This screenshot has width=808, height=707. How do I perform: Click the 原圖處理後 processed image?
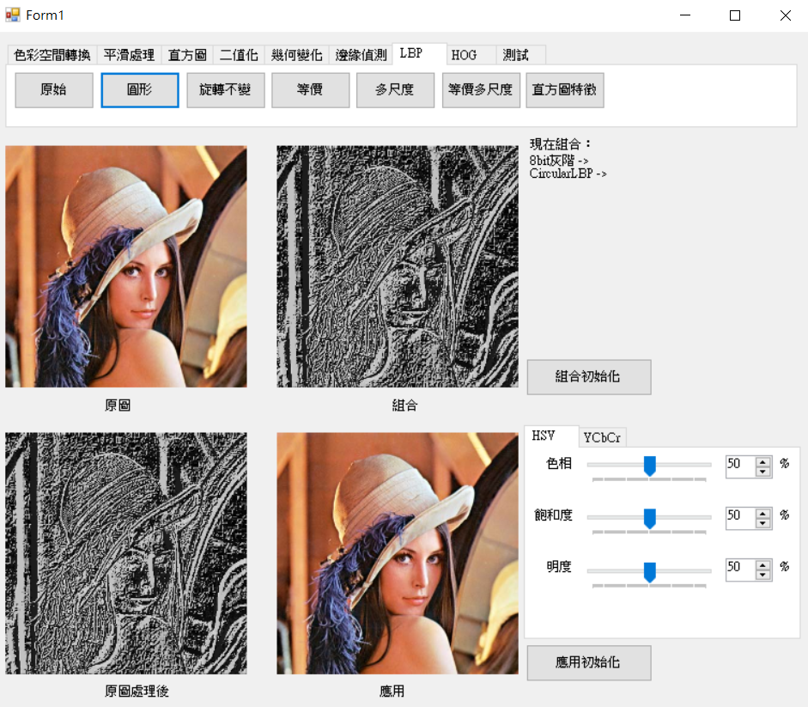click(x=126, y=553)
